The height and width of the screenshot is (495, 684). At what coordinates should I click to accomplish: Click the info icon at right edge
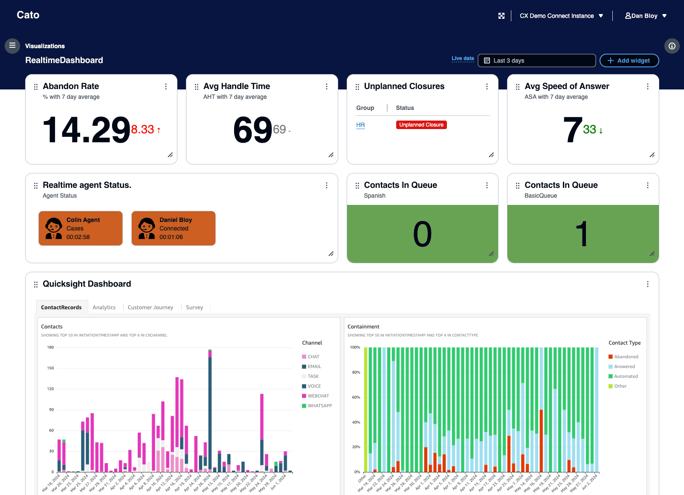[x=672, y=46]
